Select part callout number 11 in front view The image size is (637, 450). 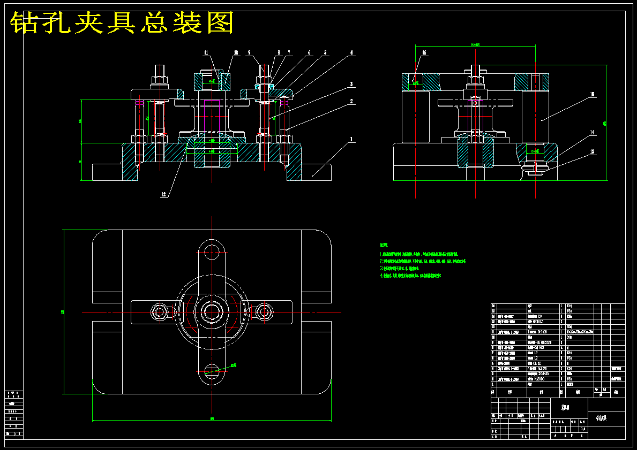(x=206, y=53)
